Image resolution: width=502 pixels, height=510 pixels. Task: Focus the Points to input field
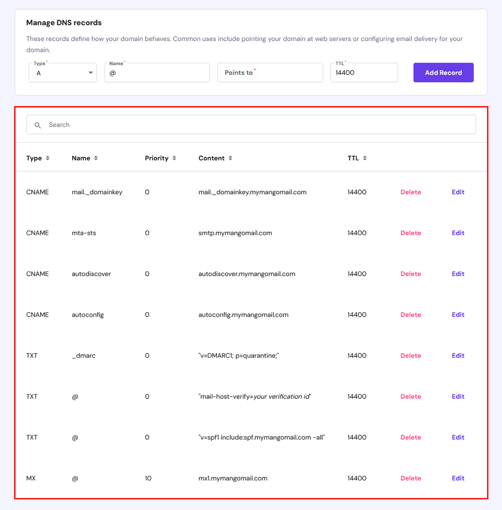pyautogui.click(x=270, y=72)
